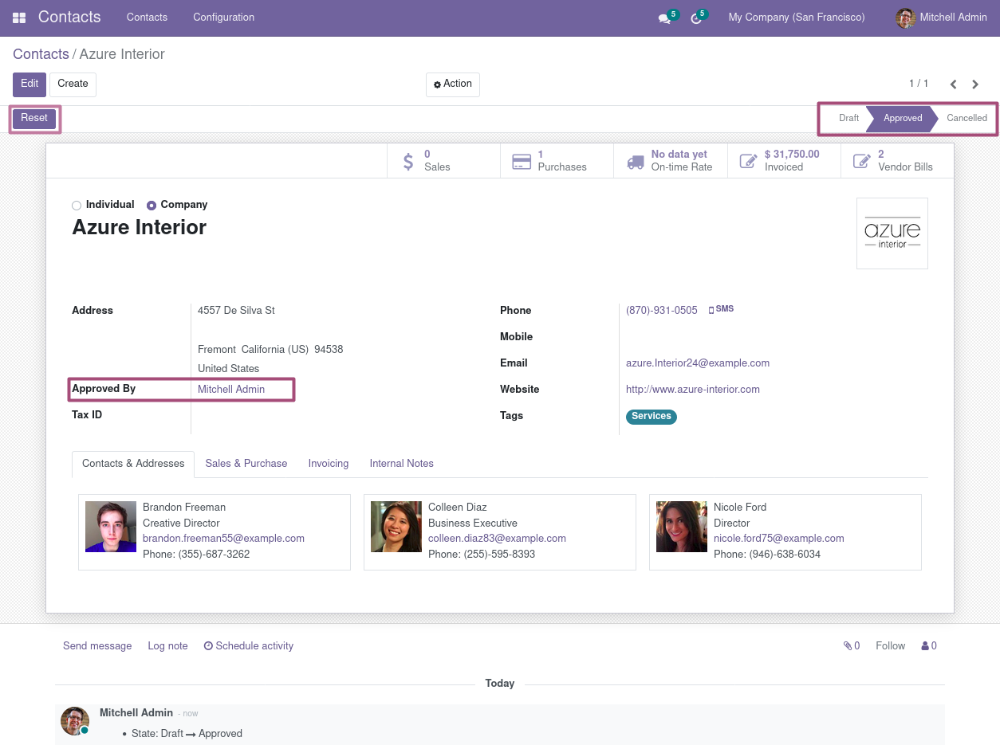Click azure.Interior24@example.com email link
The height and width of the screenshot is (745, 1000).
(698, 363)
